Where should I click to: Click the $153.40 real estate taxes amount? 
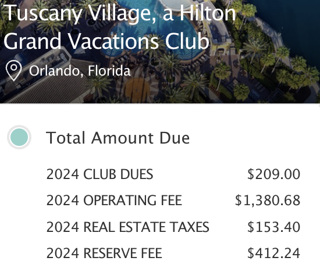(x=273, y=227)
